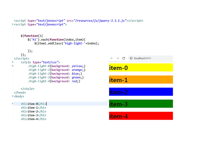Click the <h1>item-2</h1> code line
The width and height of the screenshot is (200, 150).
click(x=34, y=111)
